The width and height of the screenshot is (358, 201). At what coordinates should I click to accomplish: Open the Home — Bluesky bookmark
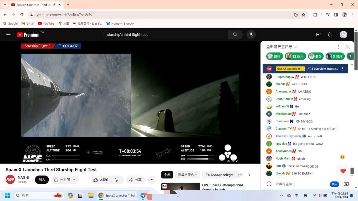pyautogui.click(x=120, y=23)
